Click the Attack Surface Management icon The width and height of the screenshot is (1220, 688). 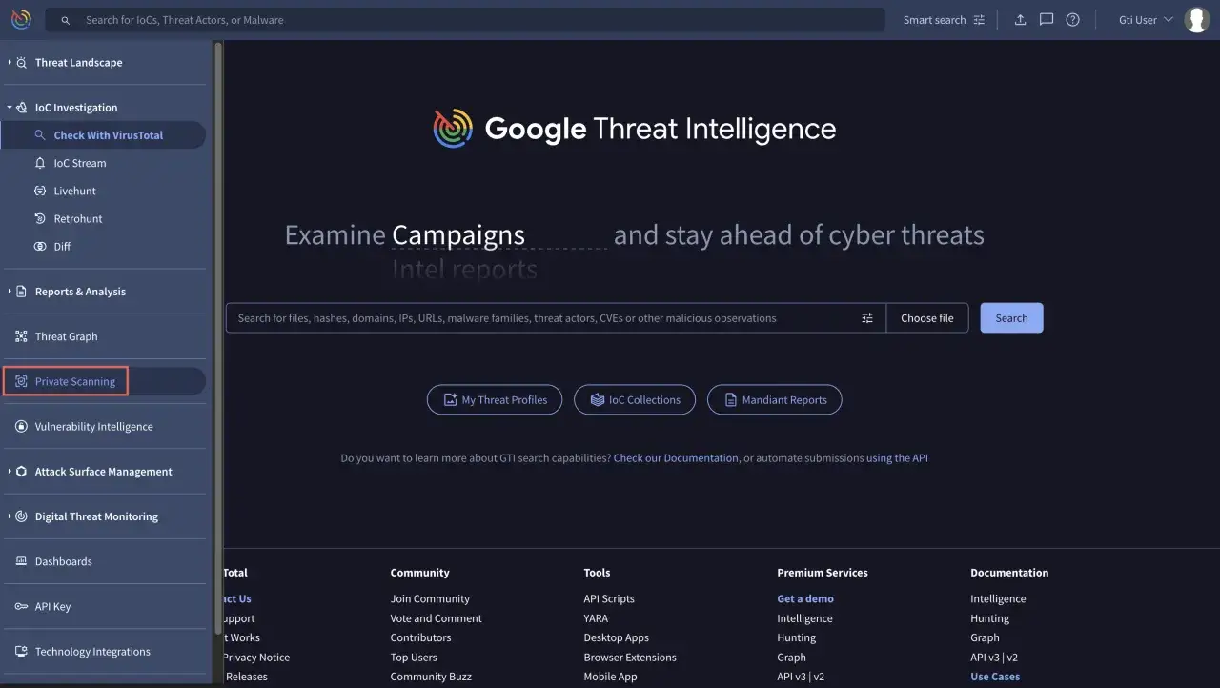click(22, 472)
